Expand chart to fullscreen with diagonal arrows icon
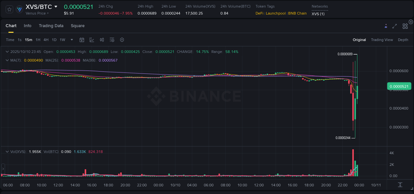The width and height of the screenshot is (414, 194). click(x=395, y=25)
